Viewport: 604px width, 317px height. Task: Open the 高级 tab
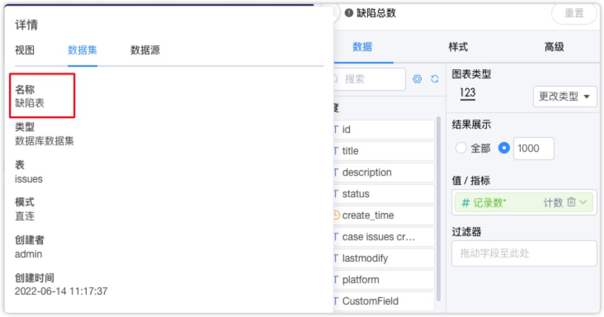pyautogui.click(x=554, y=47)
